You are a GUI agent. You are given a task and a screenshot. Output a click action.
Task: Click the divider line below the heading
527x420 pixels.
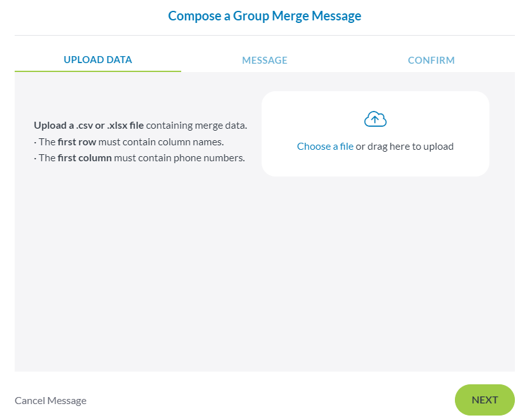pyautogui.click(x=264, y=35)
